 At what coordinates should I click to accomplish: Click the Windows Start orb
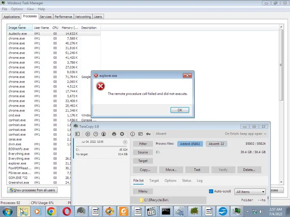[7, 211]
